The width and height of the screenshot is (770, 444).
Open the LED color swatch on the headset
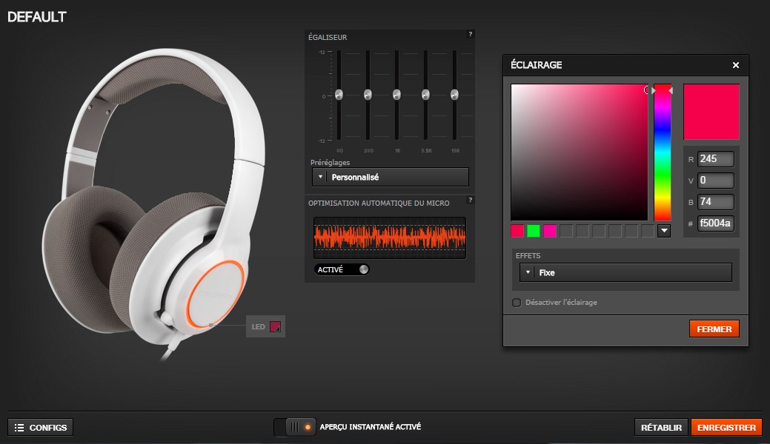(276, 326)
